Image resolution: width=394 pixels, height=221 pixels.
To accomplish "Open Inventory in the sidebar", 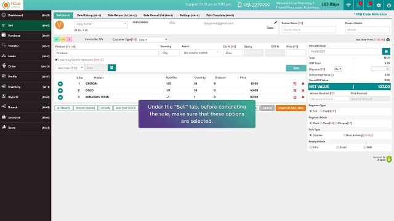I will pyautogui.click(x=25, y=87).
